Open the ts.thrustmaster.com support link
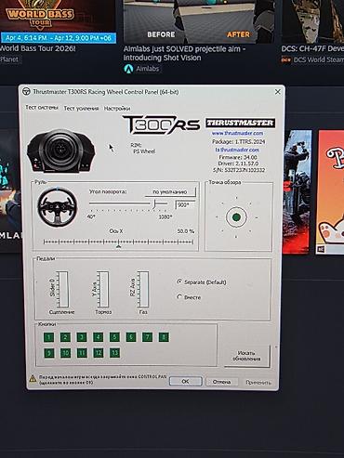 [237, 150]
